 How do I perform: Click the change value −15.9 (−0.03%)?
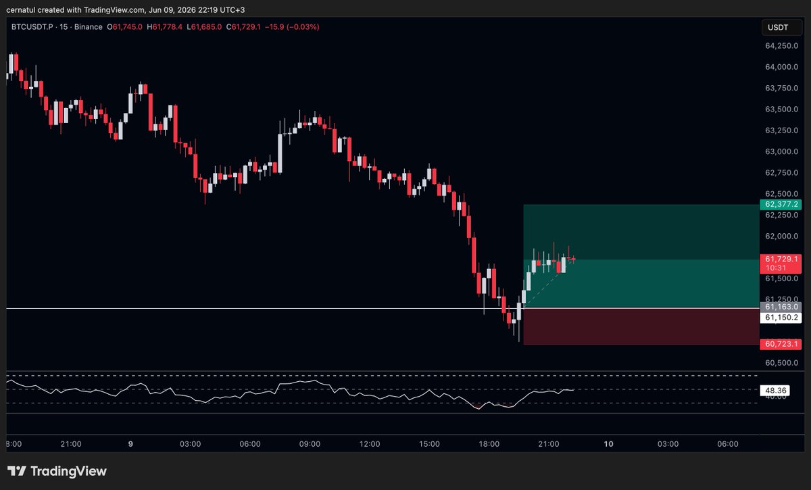point(291,27)
